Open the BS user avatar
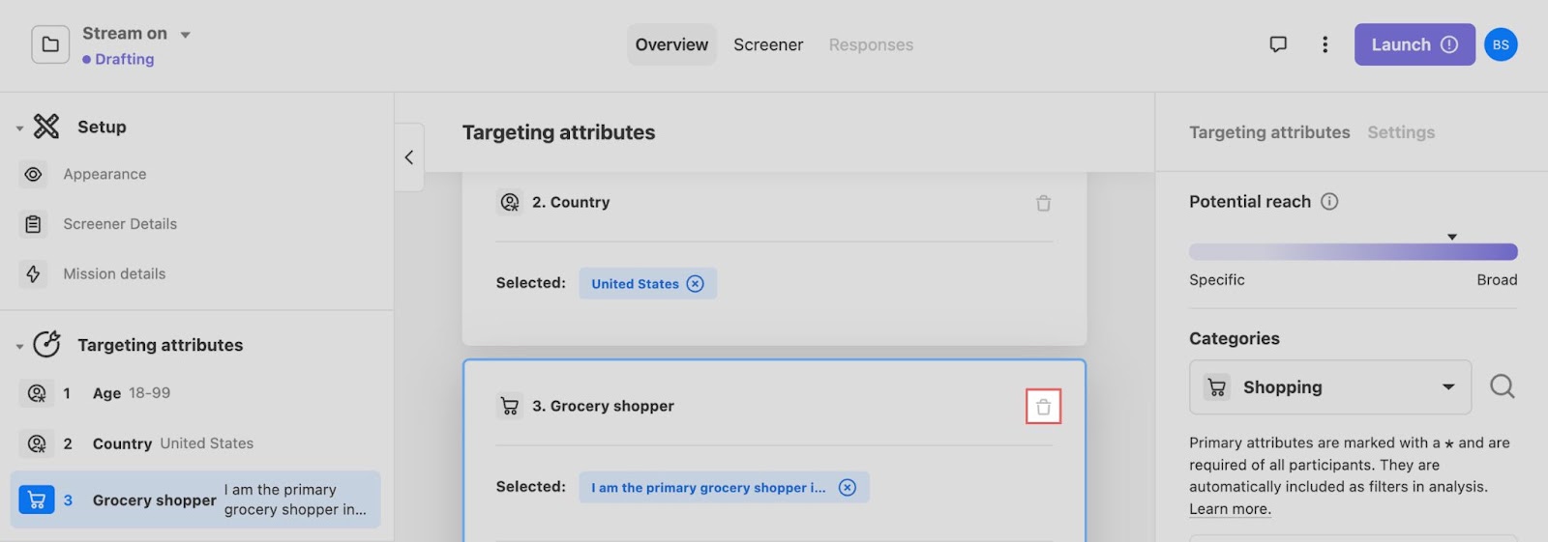1548x542 pixels. [1501, 44]
